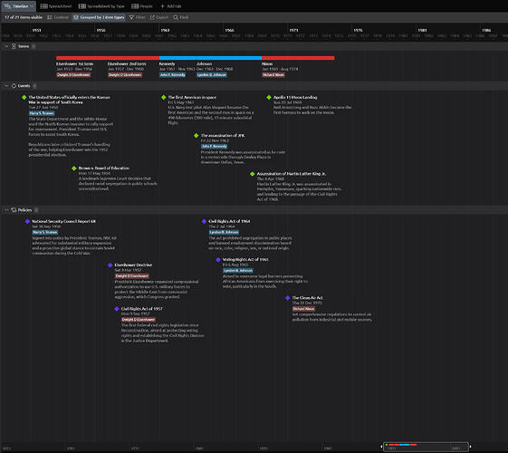Screen dimensions: 508x453
Task: Click the minimap range handle at bottom right
Action: coord(470,447)
